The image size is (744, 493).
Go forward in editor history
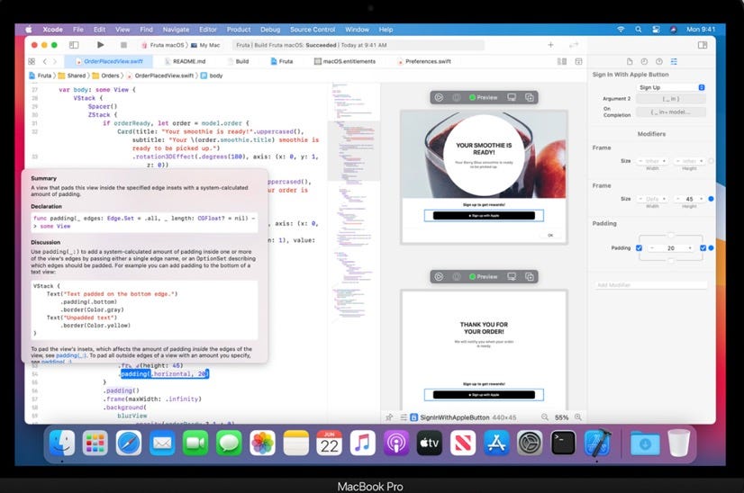tap(55, 61)
